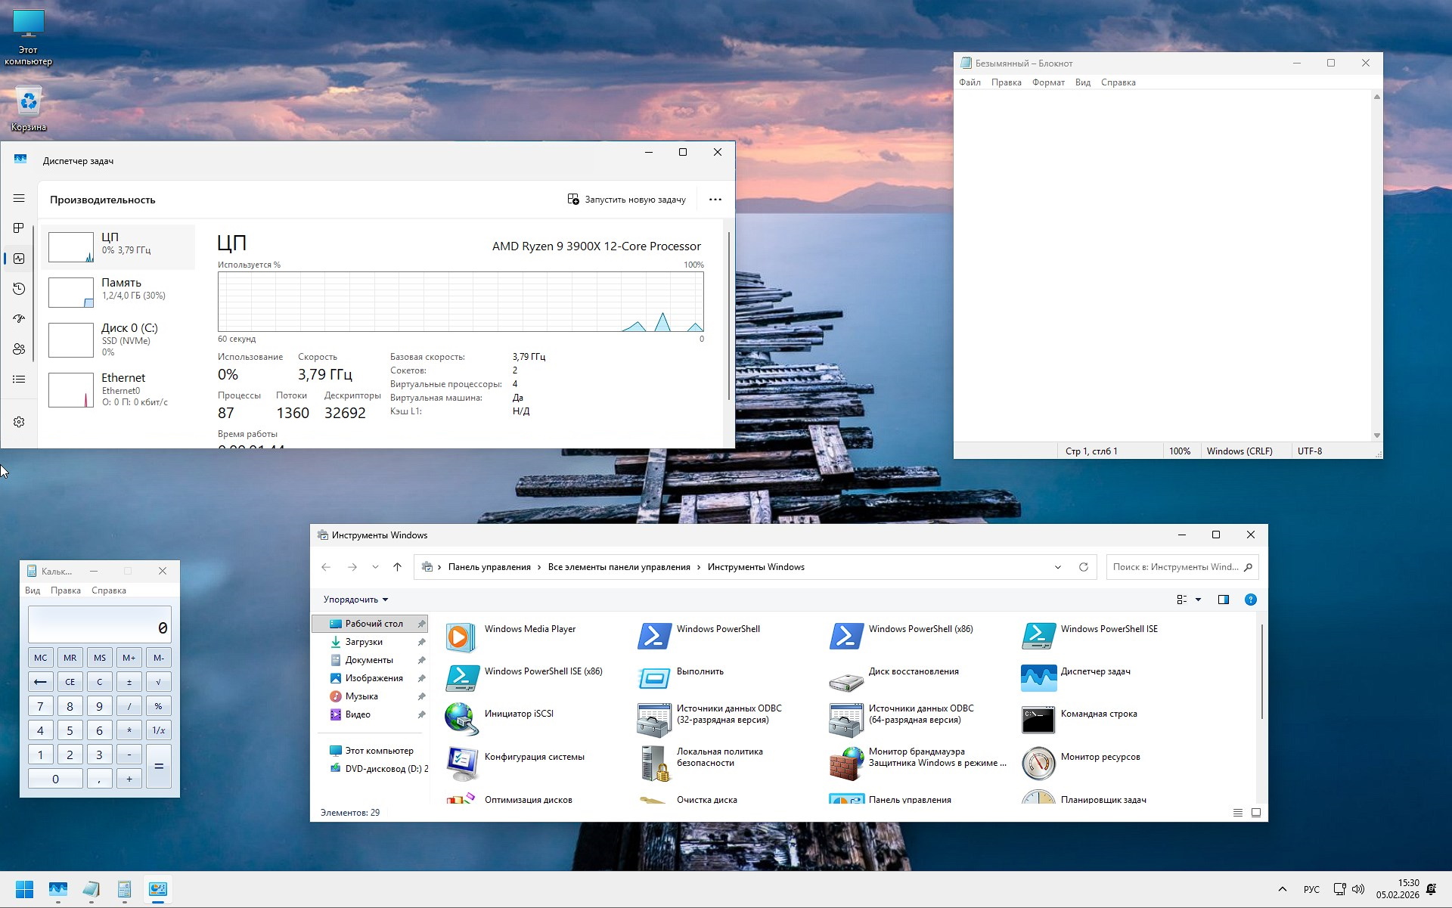Click the search field 'Поиск в: Инструменты Wind...'
This screenshot has width=1452, height=908.
[x=1182, y=567]
